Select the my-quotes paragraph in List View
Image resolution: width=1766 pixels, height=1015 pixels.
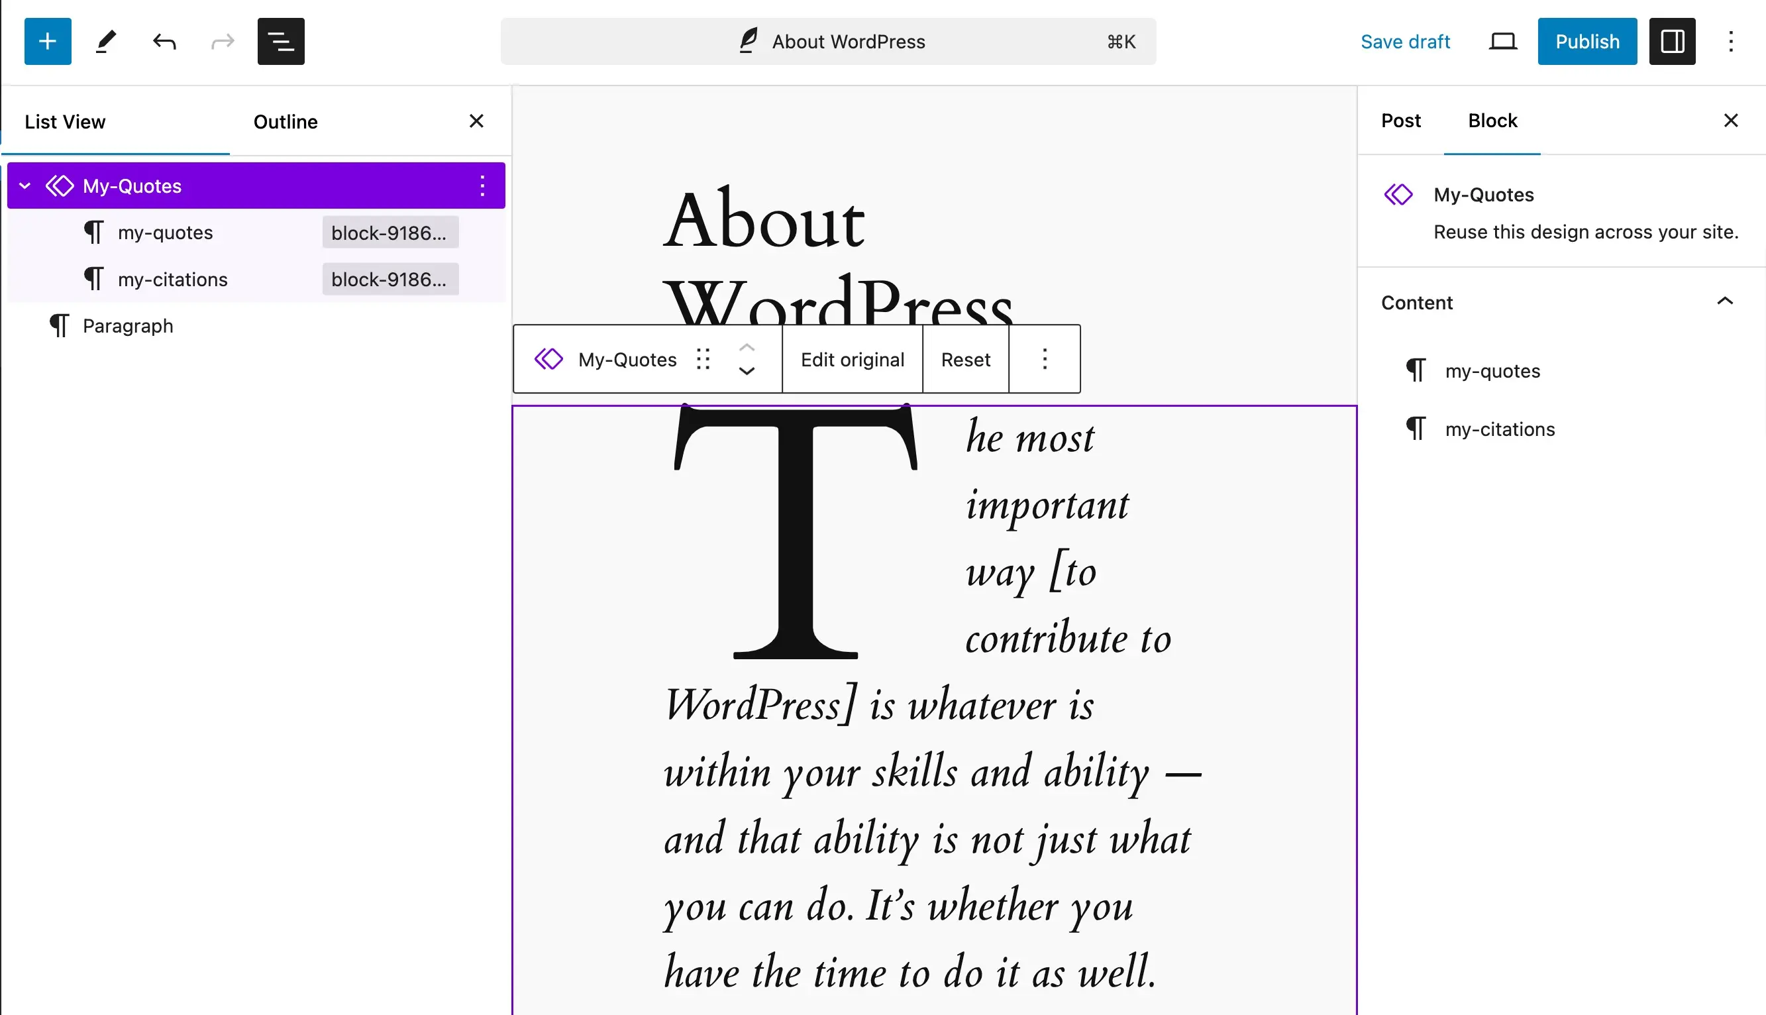[164, 233]
